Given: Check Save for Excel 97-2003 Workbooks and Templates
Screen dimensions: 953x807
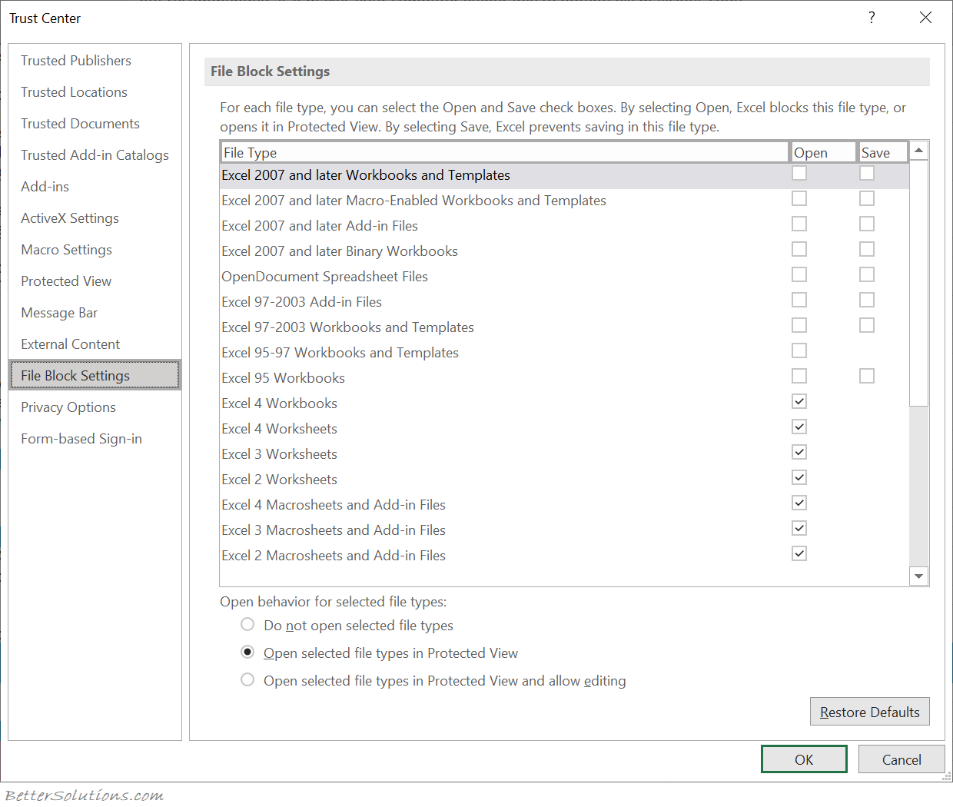Looking at the screenshot, I should 867,325.
